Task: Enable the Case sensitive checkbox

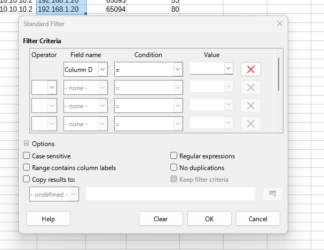Action: pos(27,156)
